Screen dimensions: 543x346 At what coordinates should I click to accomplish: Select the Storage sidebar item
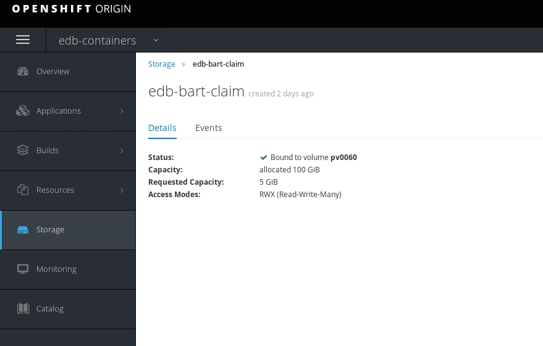67,230
